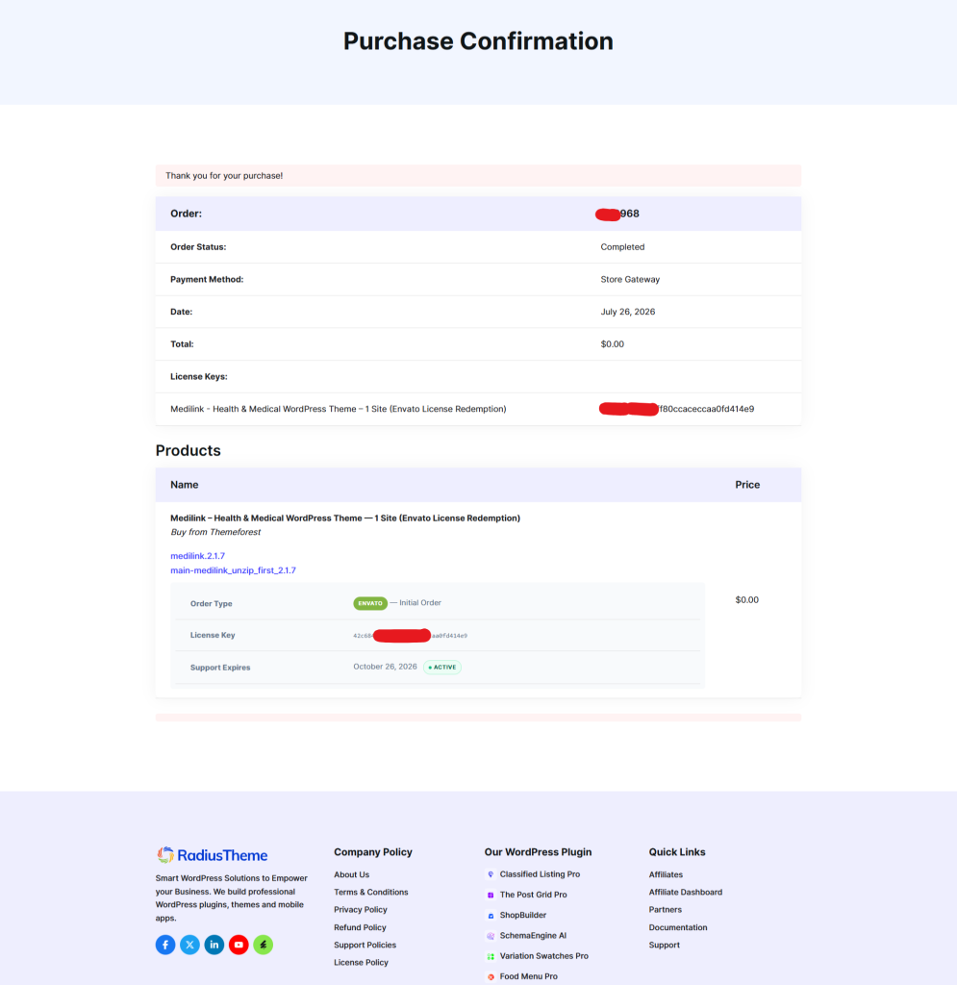Click the 'Name' column header
The image size is (957, 985).
tap(184, 485)
